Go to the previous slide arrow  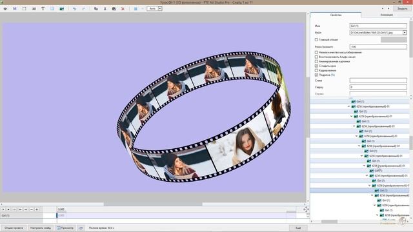click(383, 8)
